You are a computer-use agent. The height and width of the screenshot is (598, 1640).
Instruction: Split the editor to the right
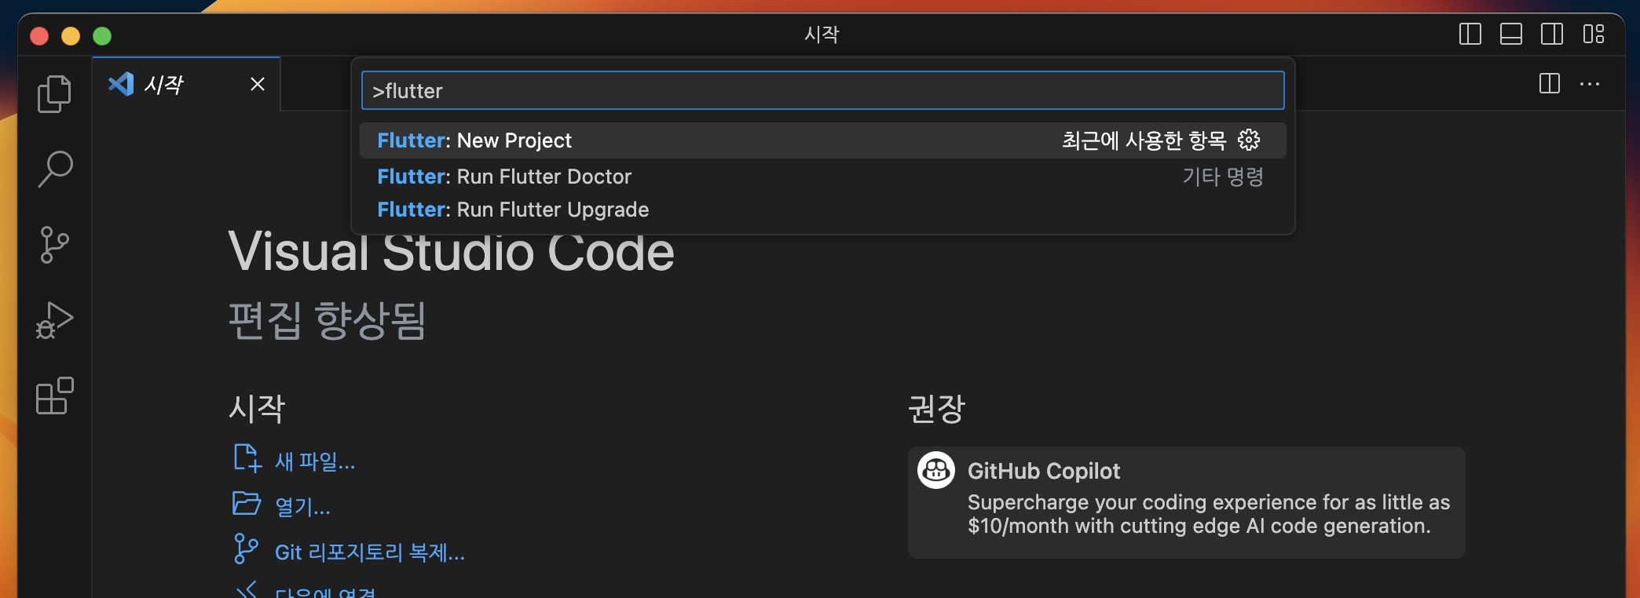pos(1549,84)
